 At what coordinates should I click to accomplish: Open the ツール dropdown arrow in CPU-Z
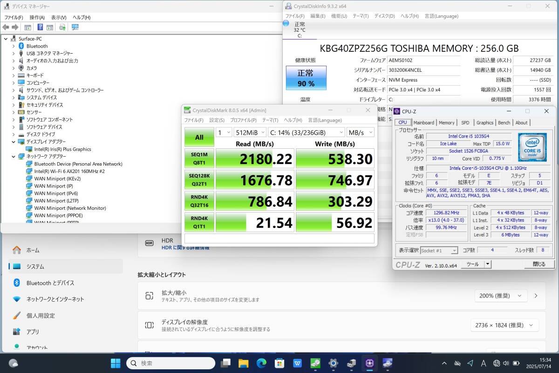pyautogui.click(x=488, y=264)
